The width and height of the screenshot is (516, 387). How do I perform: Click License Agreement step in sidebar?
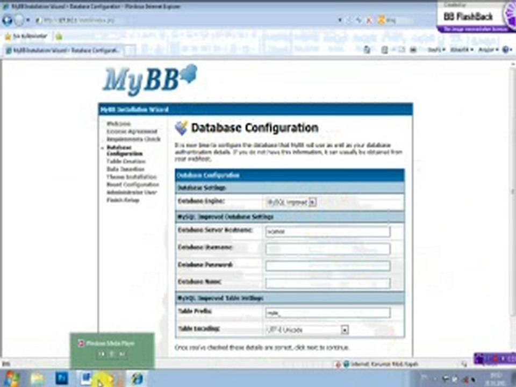point(132,131)
